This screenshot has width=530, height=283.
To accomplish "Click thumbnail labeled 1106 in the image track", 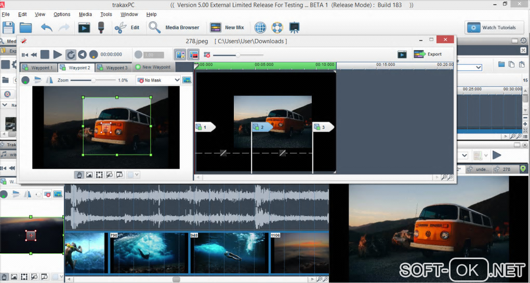I will tap(300, 252).
